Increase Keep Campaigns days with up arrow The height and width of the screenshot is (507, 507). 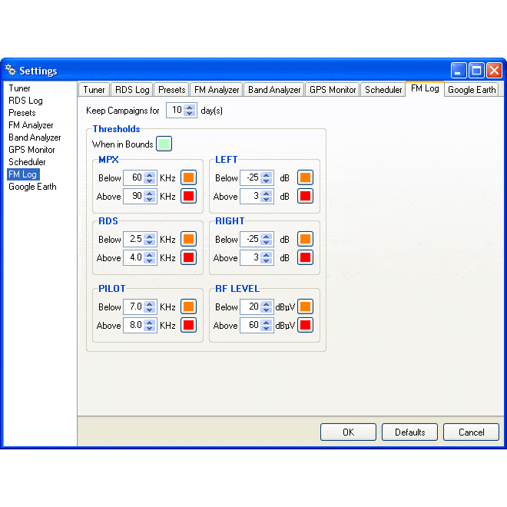coord(190,107)
